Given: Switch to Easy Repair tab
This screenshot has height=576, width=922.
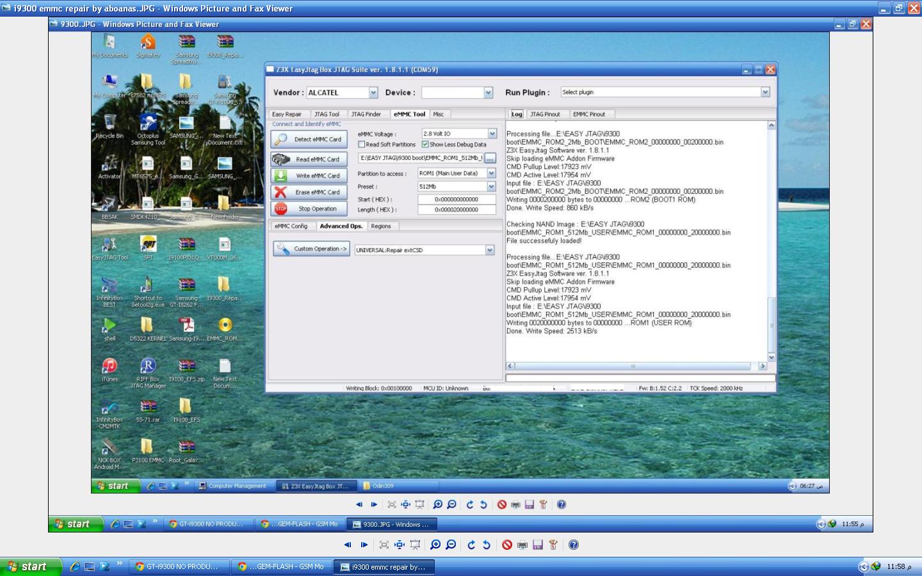Looking at the screenshot, I should [286, 114].
